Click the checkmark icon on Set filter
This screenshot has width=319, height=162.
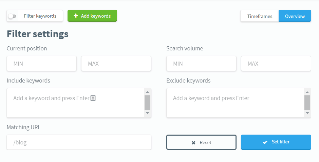click(x=265, y=142)
